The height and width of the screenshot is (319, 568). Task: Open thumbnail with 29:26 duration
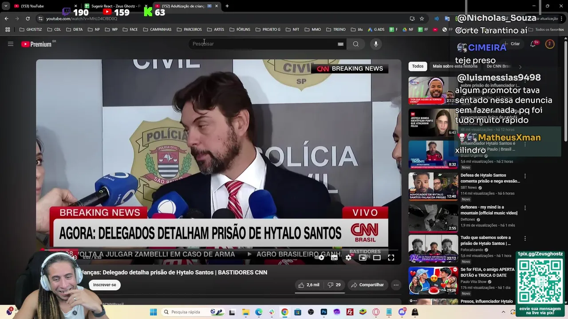[x=433, y=280]
